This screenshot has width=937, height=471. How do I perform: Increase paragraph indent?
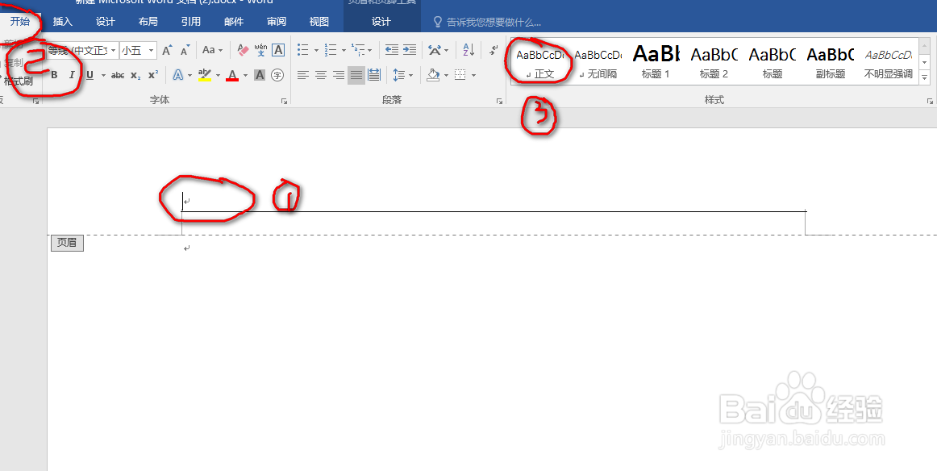[410, 50]
